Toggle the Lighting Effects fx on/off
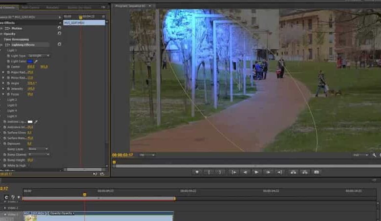This screenshot has height=221, width=381. 8,44
